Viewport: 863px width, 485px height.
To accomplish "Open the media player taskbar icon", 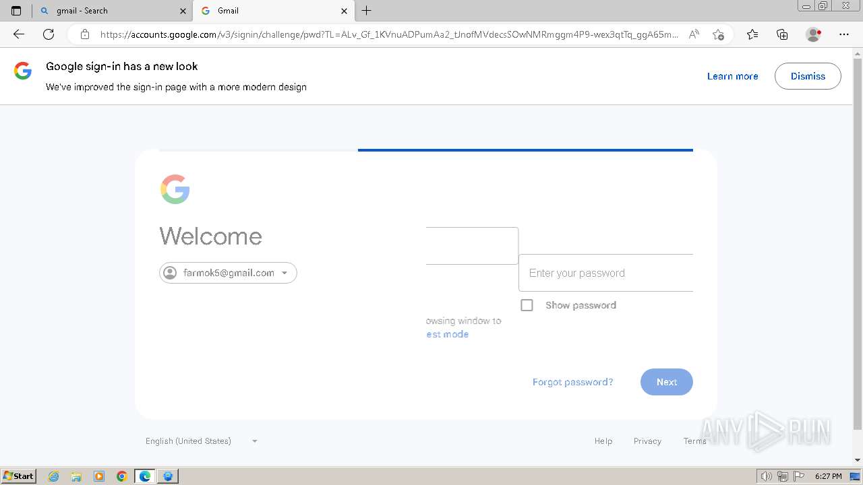I will click(99, 476).
